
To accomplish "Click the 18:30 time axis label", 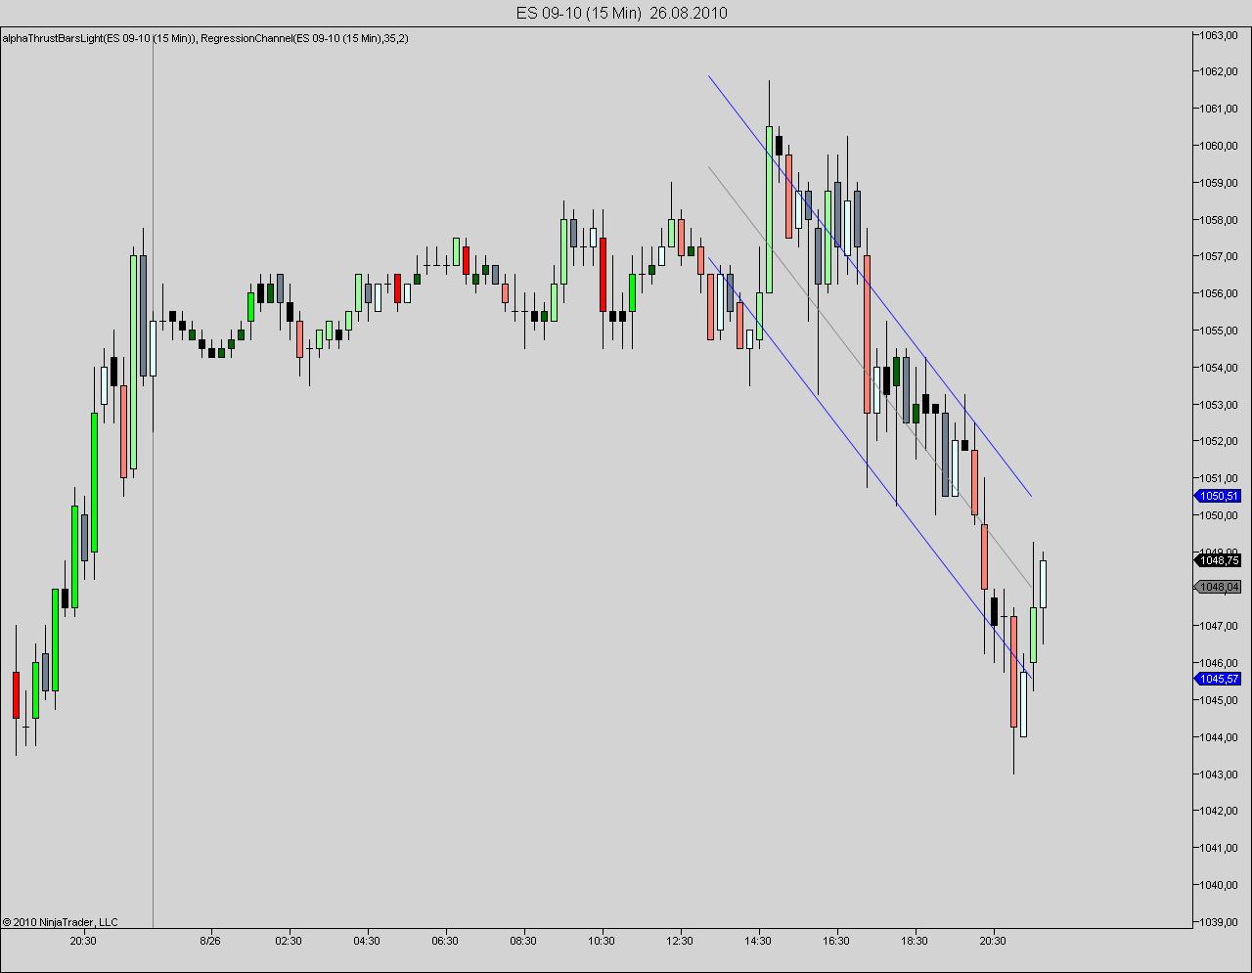I will [915, 941].
